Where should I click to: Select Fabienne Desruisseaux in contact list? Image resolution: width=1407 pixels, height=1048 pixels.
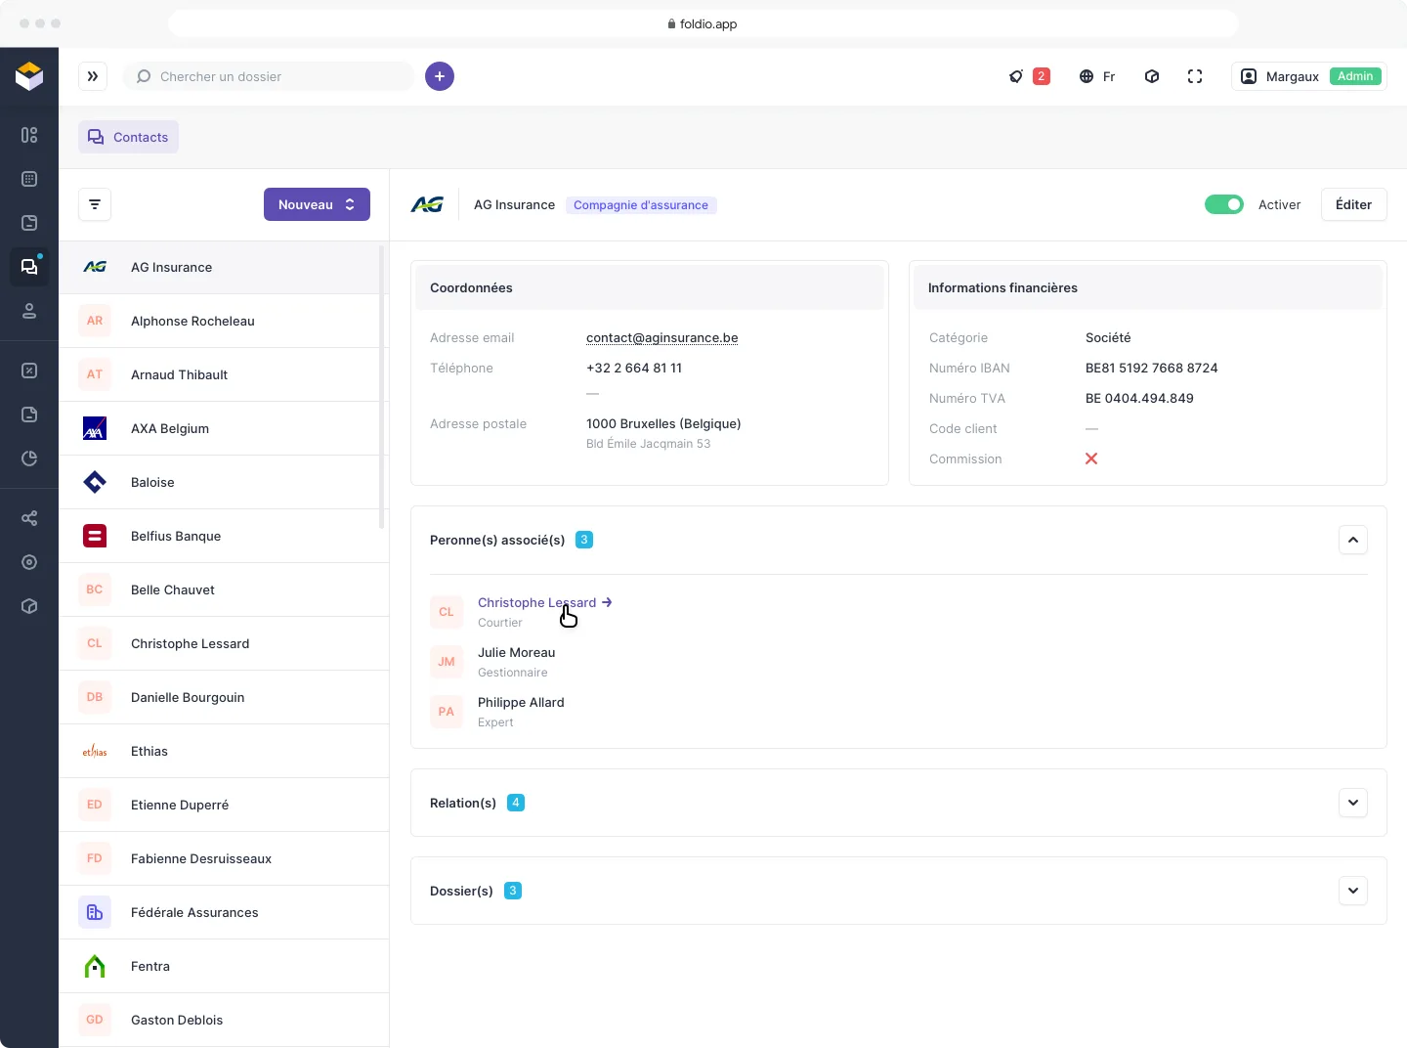224,858
